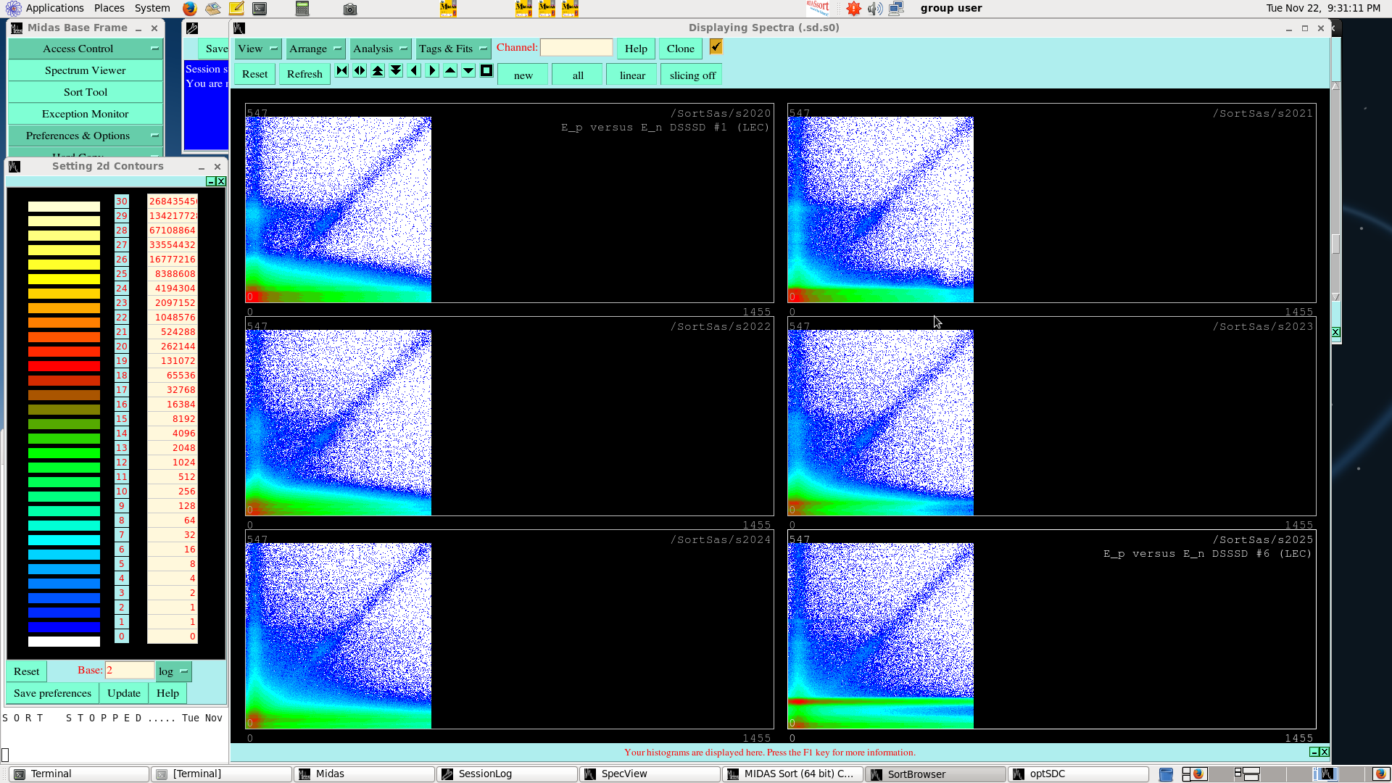Click contour level number 21 label
This screenshot has height=783, width=1392.
pos(122,331)
